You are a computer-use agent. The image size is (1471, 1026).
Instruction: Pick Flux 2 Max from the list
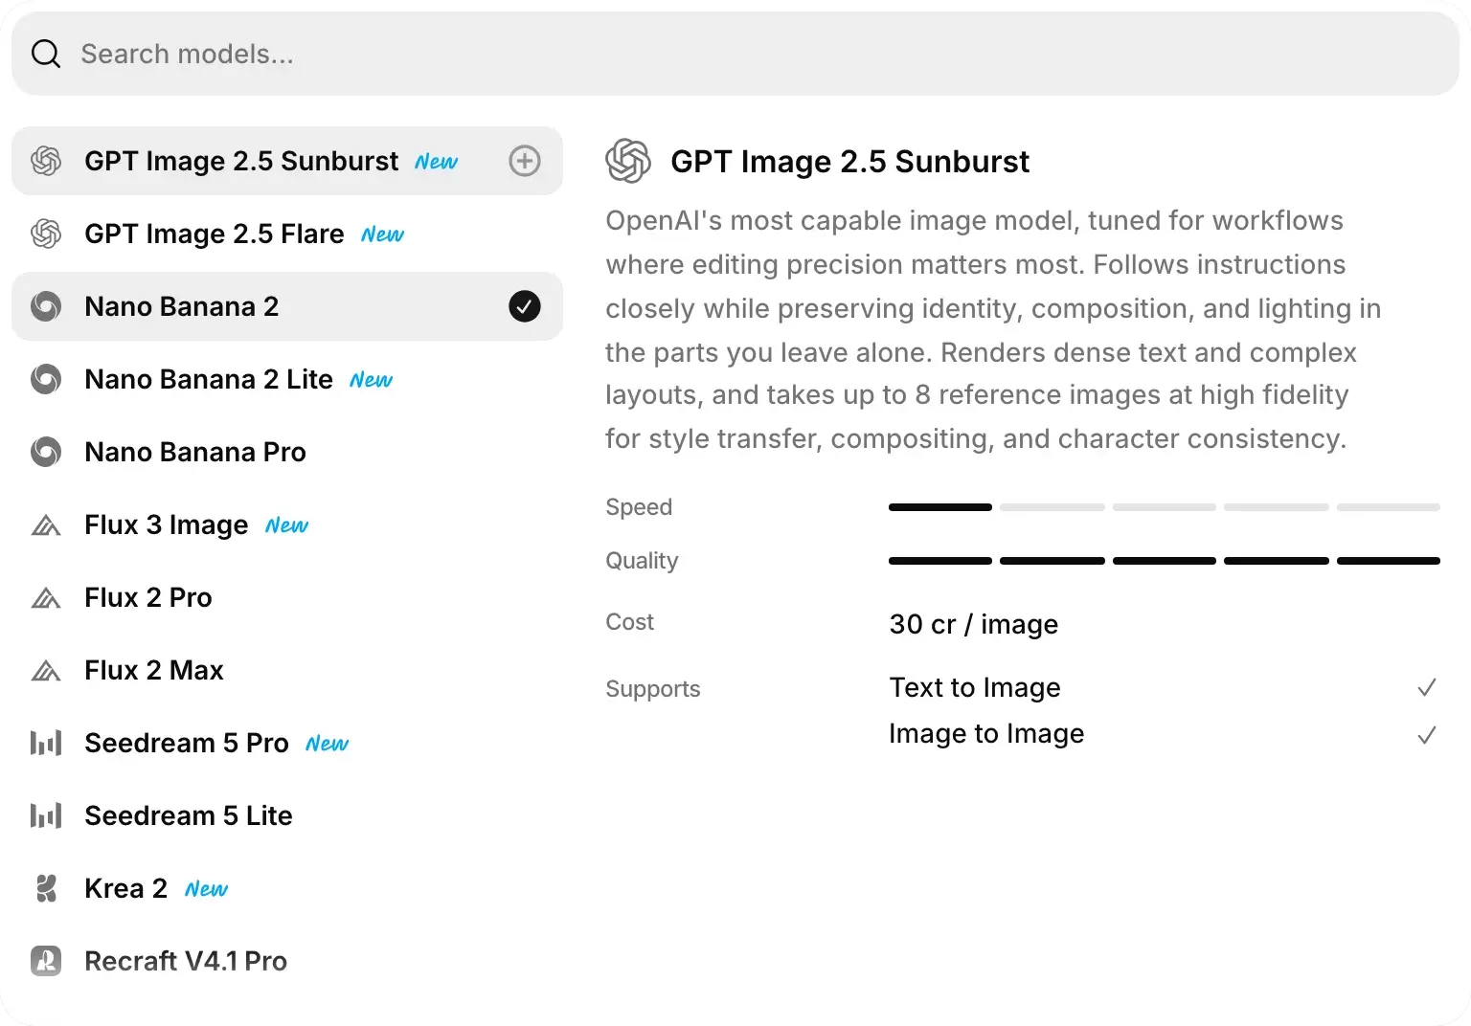(x=287, y=670)
